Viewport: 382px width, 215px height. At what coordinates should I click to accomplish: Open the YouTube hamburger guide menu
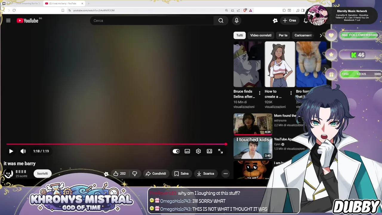[x=8, y=21]
